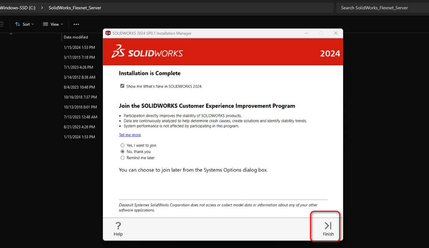Open the Sort dropdown in File Explorer
Viewport: 429px width, 248px height.
(x=25, y=24)
